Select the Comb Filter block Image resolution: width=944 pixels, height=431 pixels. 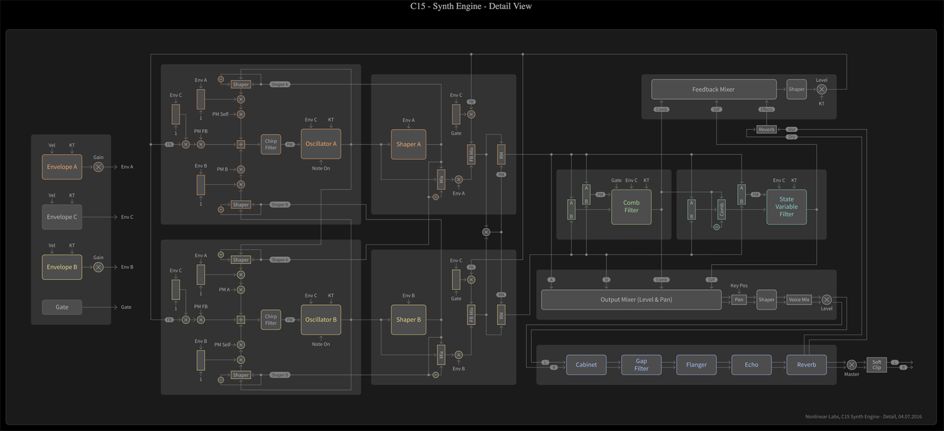pyautogui.click(x=632, y=207)
